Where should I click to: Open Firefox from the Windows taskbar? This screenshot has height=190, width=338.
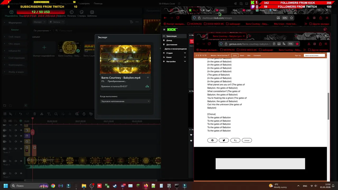(x=146, y=186)
